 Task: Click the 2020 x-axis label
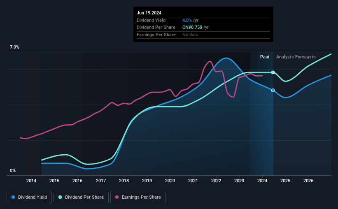(170, 181)
